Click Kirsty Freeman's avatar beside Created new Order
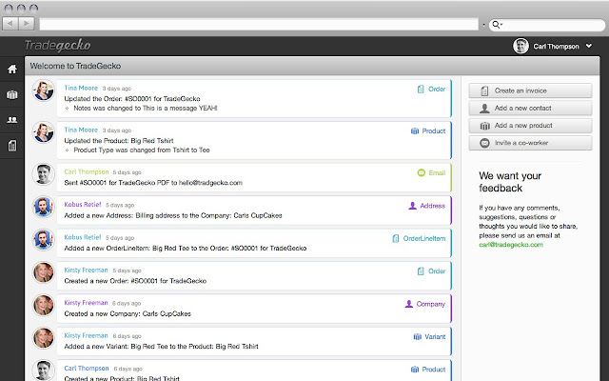 (x=43, y=272)
